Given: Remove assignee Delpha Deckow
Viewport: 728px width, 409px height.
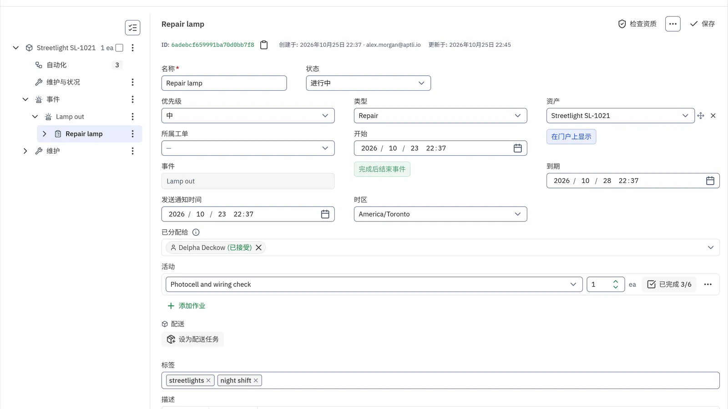Looking at the screenshot, I should [x=258, y=247].
